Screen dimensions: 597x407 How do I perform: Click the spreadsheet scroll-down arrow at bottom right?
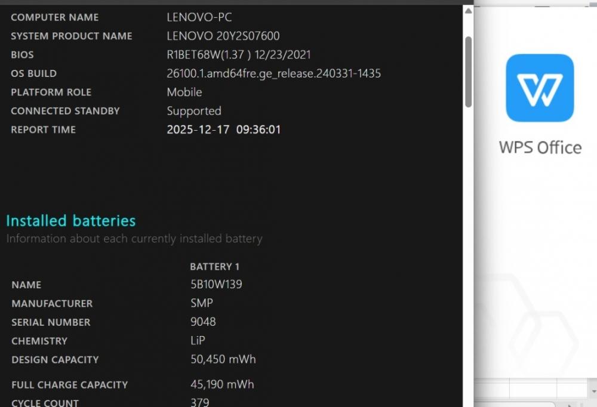[593, 391]
